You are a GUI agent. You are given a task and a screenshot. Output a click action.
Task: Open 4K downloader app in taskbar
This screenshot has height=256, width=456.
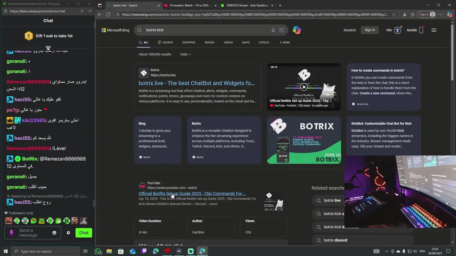(179, 251)
